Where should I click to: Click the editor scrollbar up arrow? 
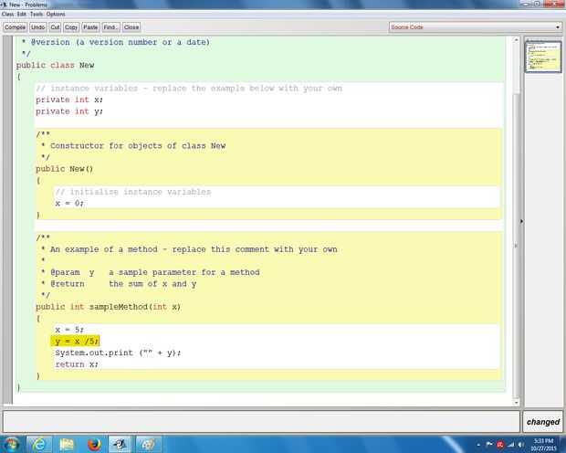pyautogui.click(x=516, y=39)
